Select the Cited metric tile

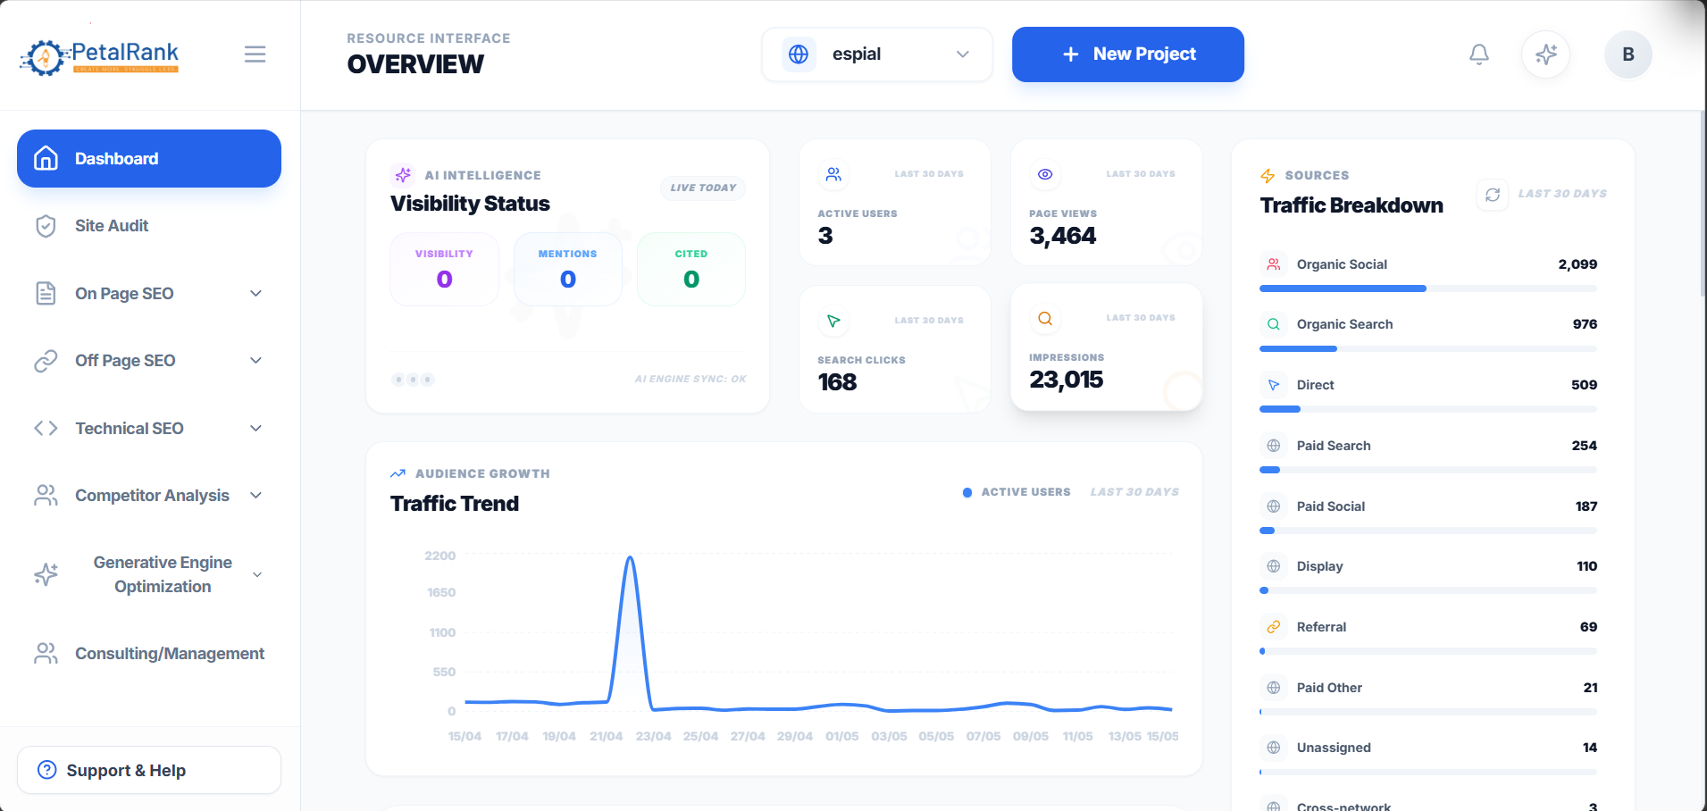tap(691, 269)
